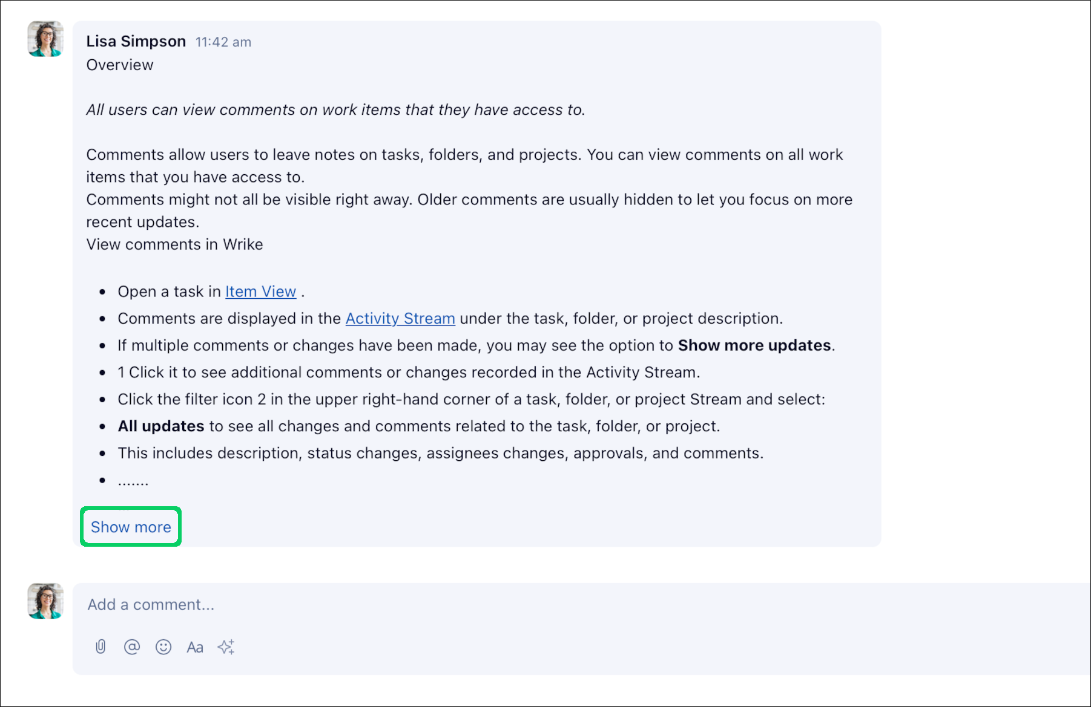Image resolution: width=1091 pixels, height=707 pixels.
Task: Open the emoji picker smiley icon
Action: 163,647
